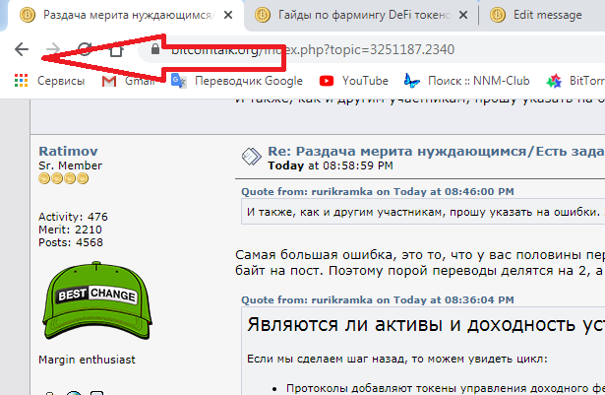Open the YouTube bookmark label
Image resolution: width=605 pixels, height=395 pixels.
(x=365, y=81)
